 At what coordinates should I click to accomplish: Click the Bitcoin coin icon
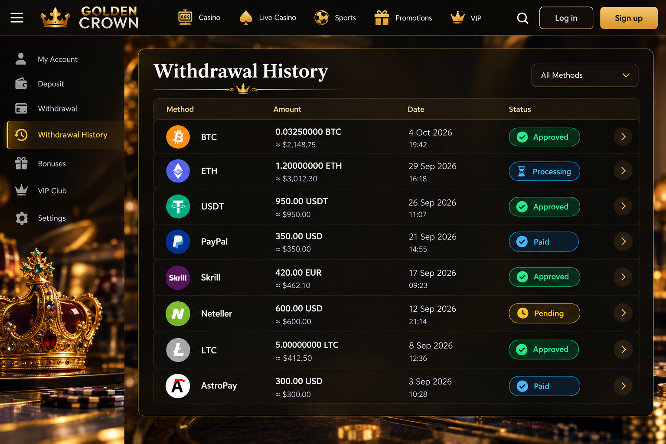point(178,137)
